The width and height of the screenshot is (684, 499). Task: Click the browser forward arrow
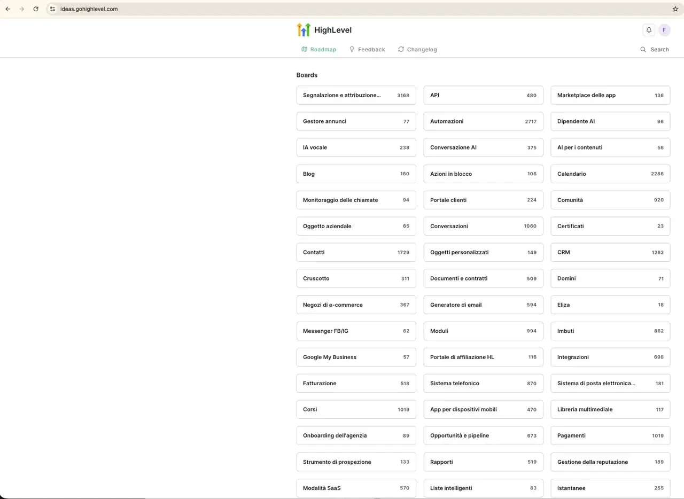pos(21,9)
